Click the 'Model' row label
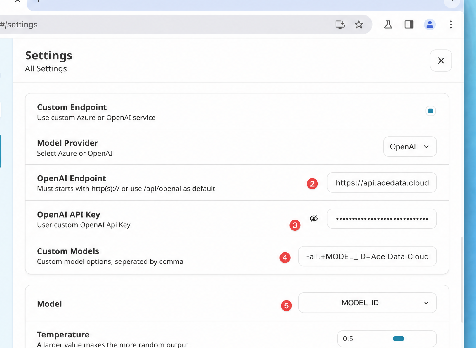 pos(49,304)
